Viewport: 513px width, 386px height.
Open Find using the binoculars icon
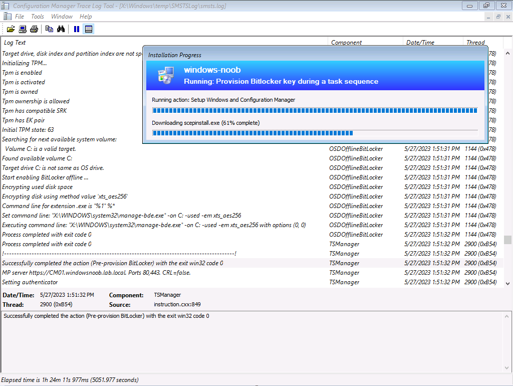pyautogui.click(x=61, y=29)
